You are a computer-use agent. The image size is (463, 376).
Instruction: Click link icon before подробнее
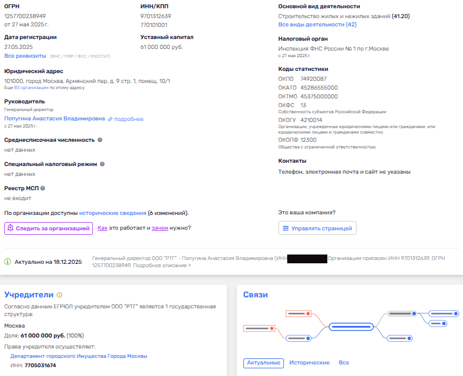point(110,119)
